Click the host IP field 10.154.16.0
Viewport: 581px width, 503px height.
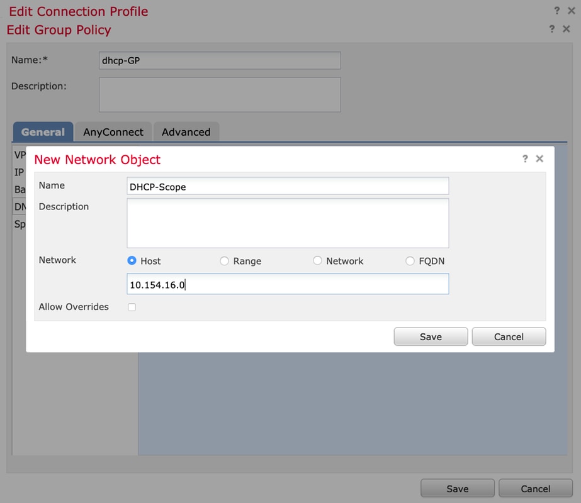(288, 284)
